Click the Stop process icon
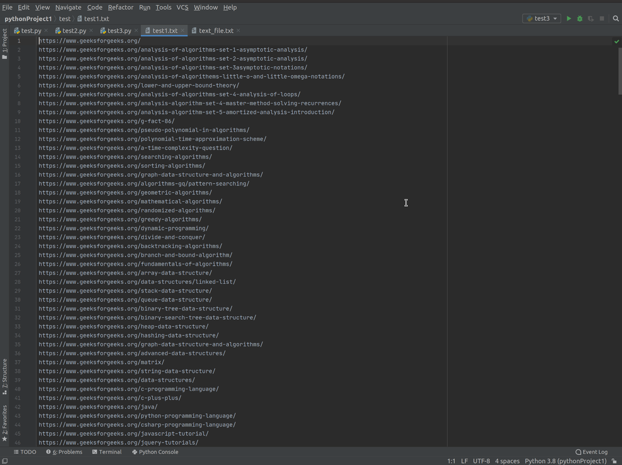The width and height of the screenshot is (622, 465). click(602, 18)
